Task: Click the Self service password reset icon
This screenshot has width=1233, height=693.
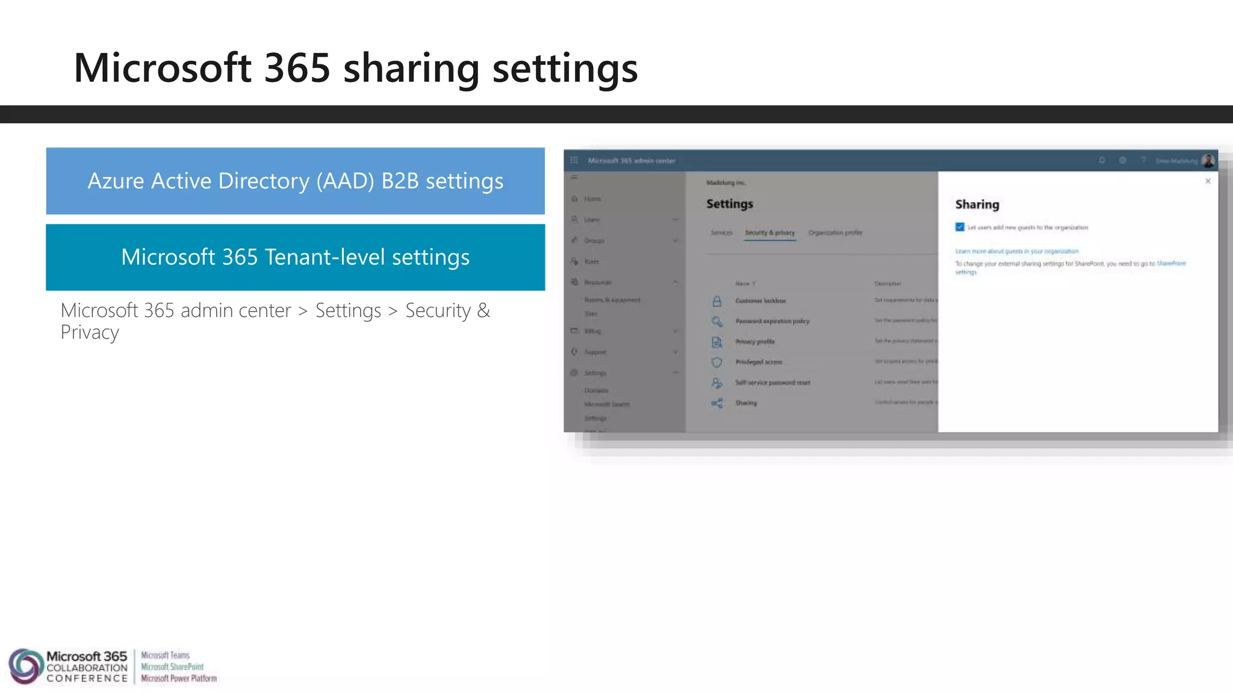Action: (x=716, y=383)
